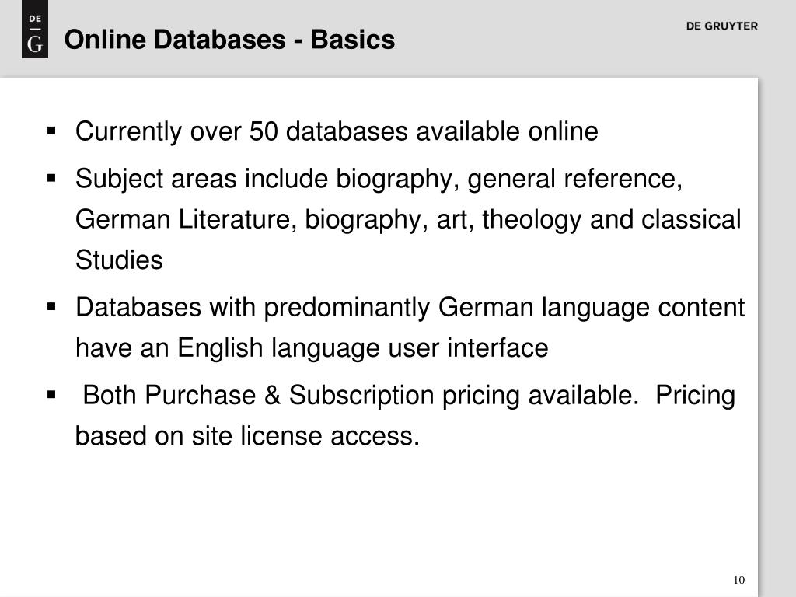Click the DE GRUYTER wordmark at top right
The height and width of the screenshot is (597, 796).
pos(721,26)
